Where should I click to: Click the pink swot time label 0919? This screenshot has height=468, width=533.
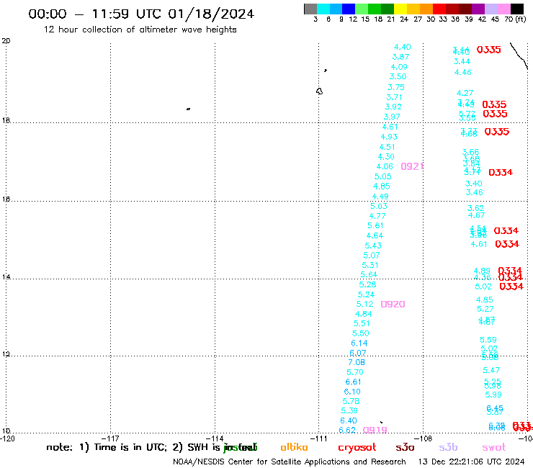[375, 430]
